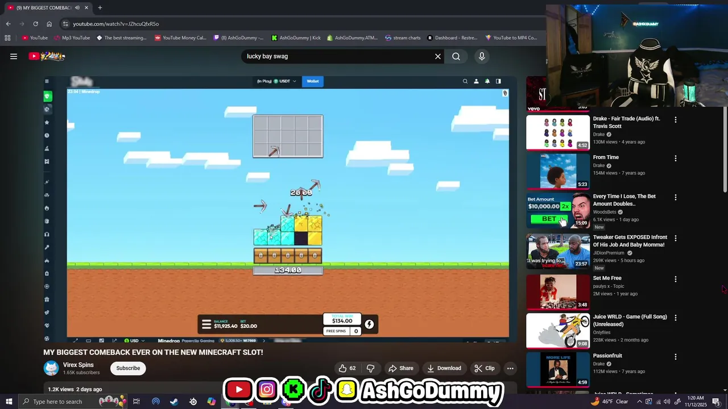This screenshot has width=728, height=409.
Task: Open the YouTube guide hamburger menu
Action: coord(14,56)
